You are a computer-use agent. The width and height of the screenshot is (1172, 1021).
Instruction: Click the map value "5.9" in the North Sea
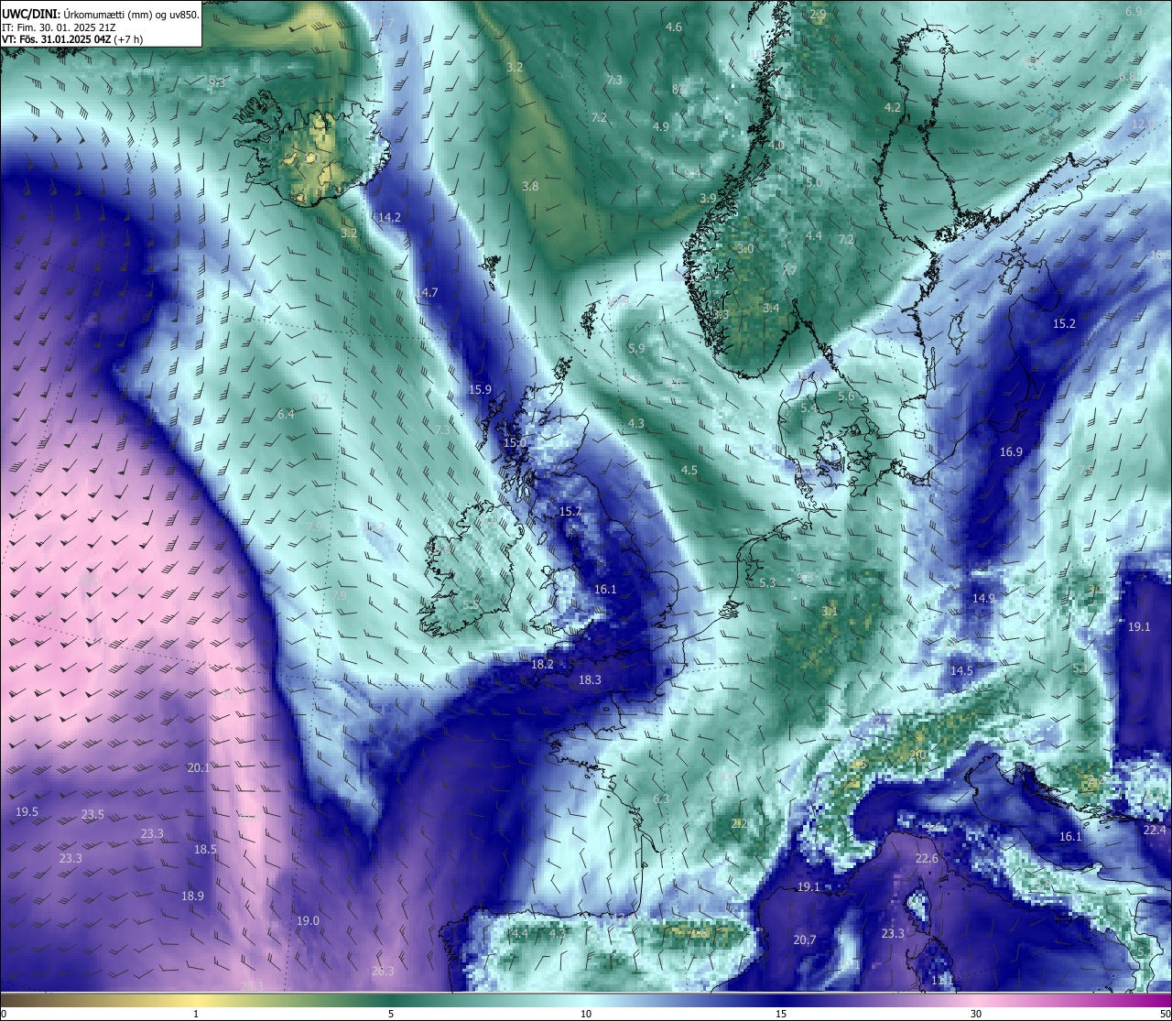(636, 348)
